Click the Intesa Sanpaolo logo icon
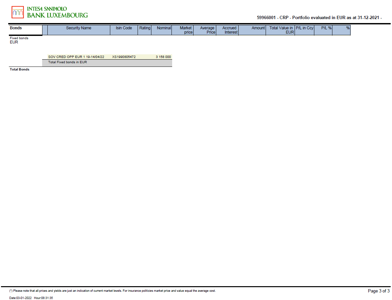Screen dimensions: 392x300 [18, 12]
